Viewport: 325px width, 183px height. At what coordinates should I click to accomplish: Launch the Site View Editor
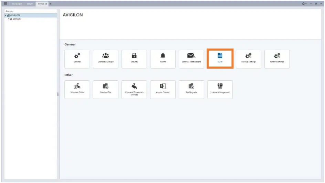(x=77, y=89)
